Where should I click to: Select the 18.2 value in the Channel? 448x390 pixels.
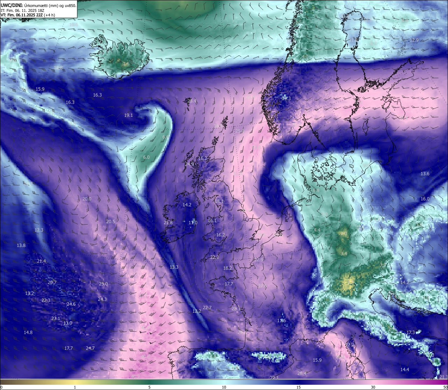[227, 268]
